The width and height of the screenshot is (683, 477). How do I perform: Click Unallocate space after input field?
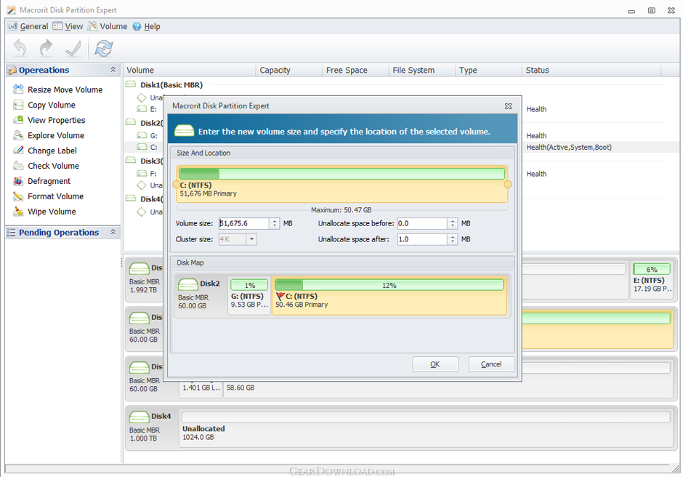(422, 239)
